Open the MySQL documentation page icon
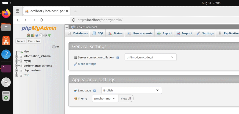The image size is (239, 114). (x=41, y=35)
